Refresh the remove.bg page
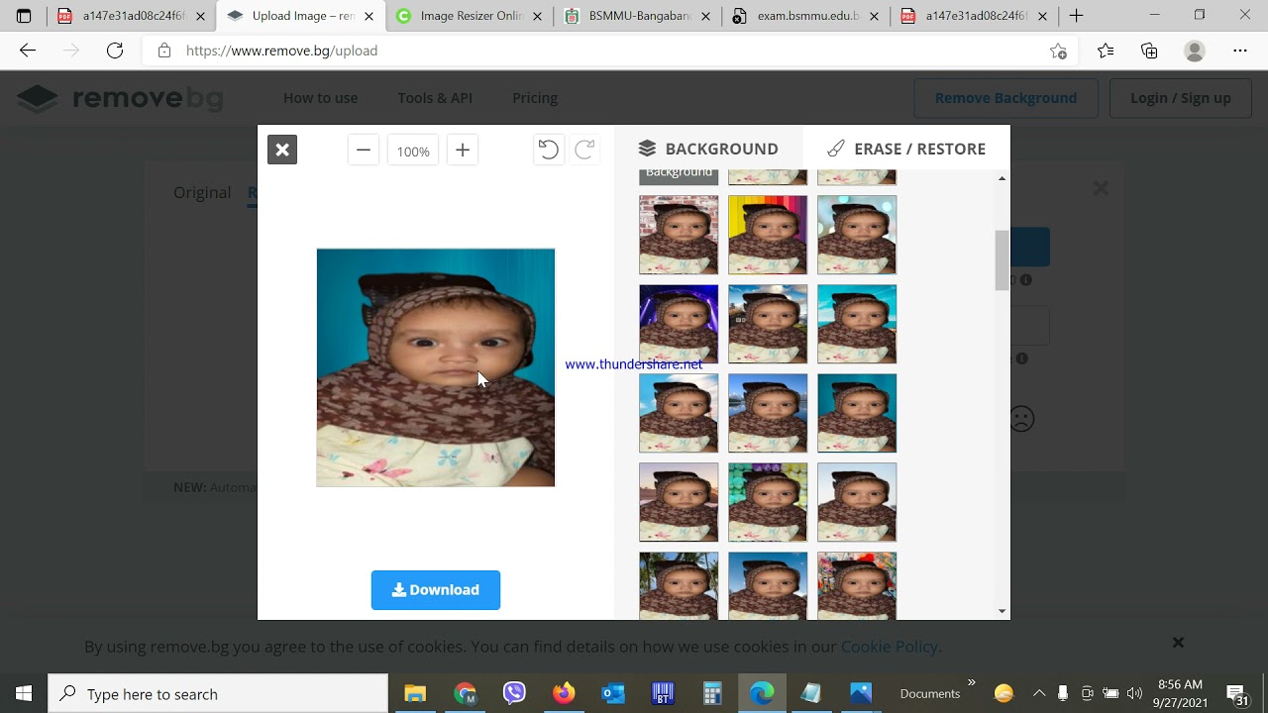This screenshot has height=713, width=1268. 115,51
